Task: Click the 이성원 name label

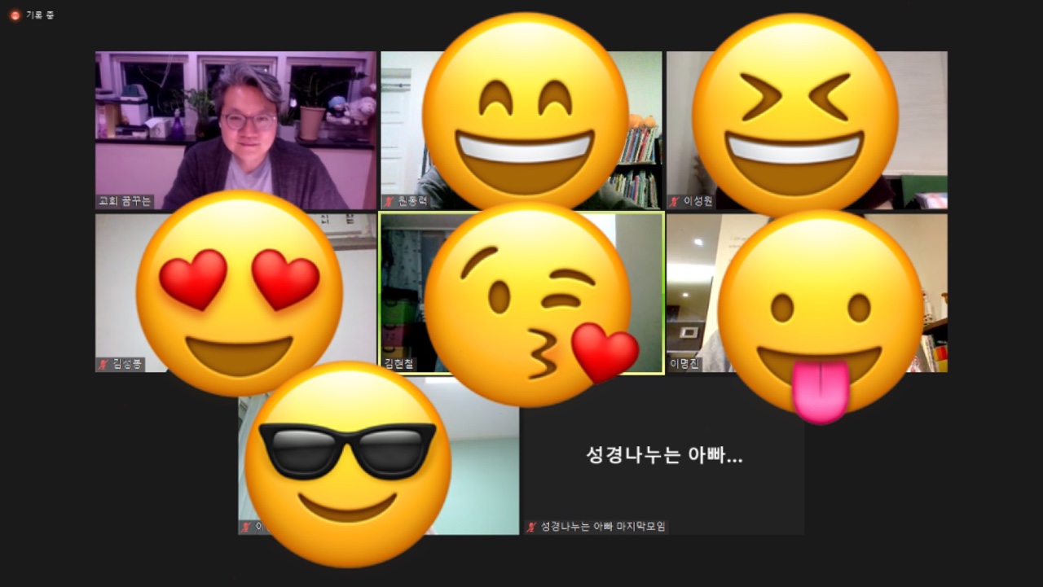Action: pyautogui.click(x=698, y=201)
